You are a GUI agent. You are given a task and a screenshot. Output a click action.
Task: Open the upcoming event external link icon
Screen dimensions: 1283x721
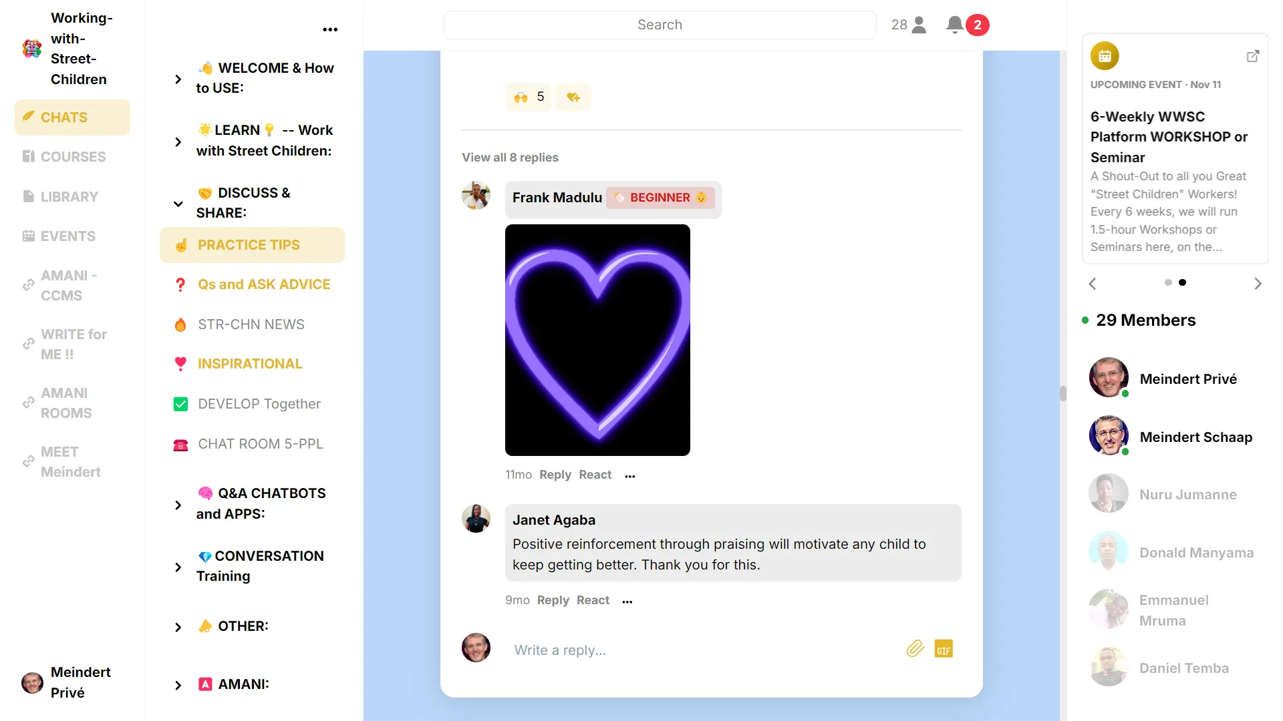pos(1253,56)
